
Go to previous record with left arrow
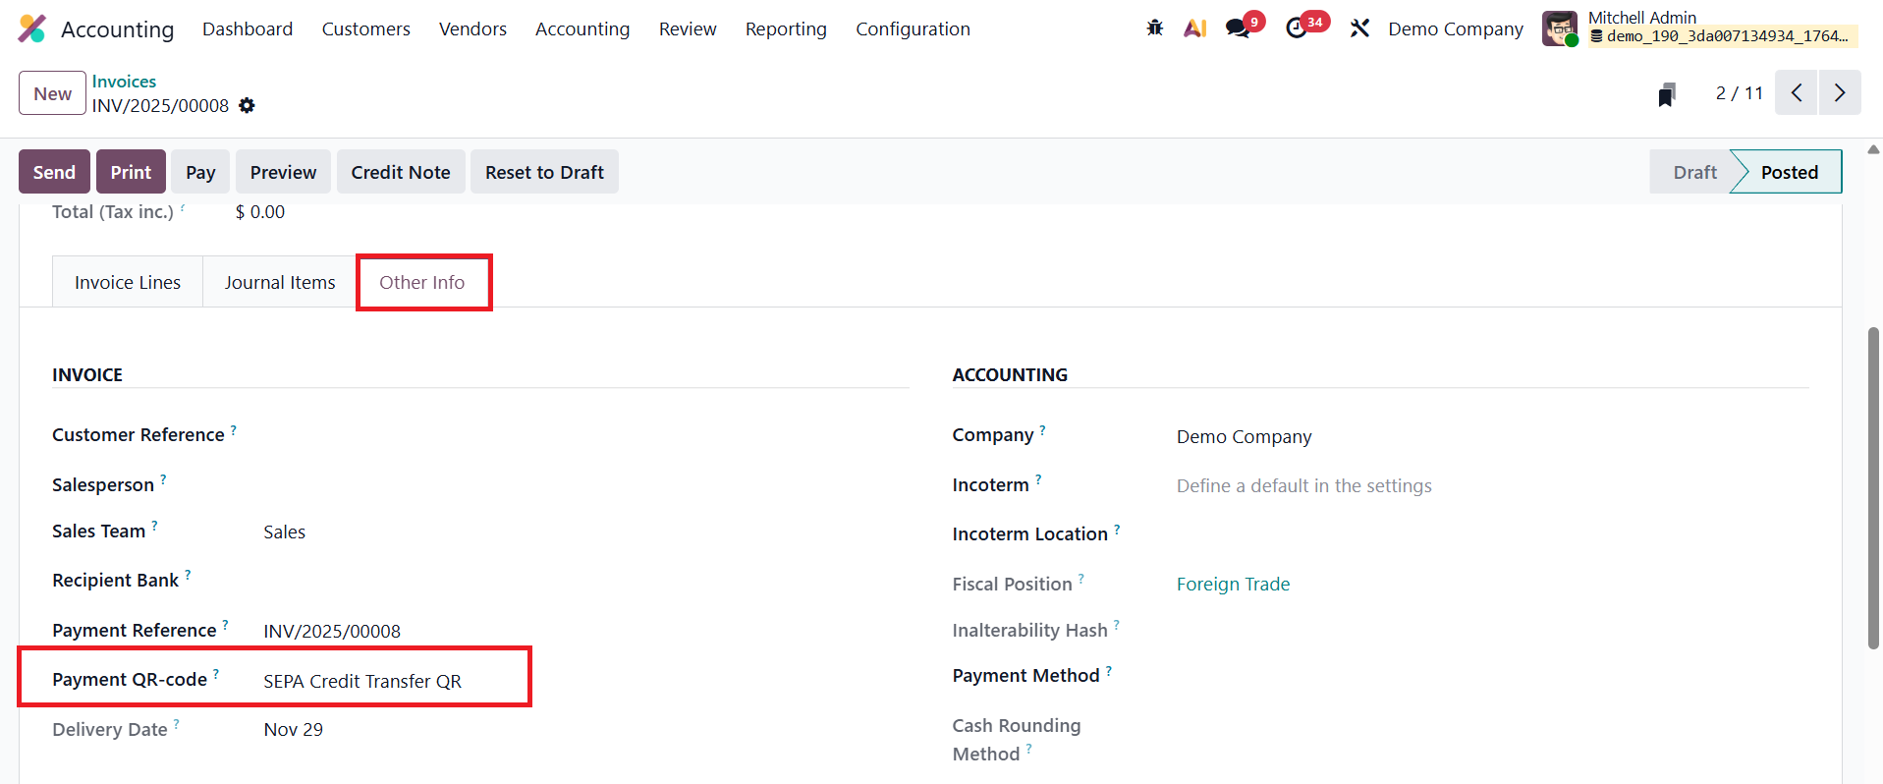[1796, 92]
